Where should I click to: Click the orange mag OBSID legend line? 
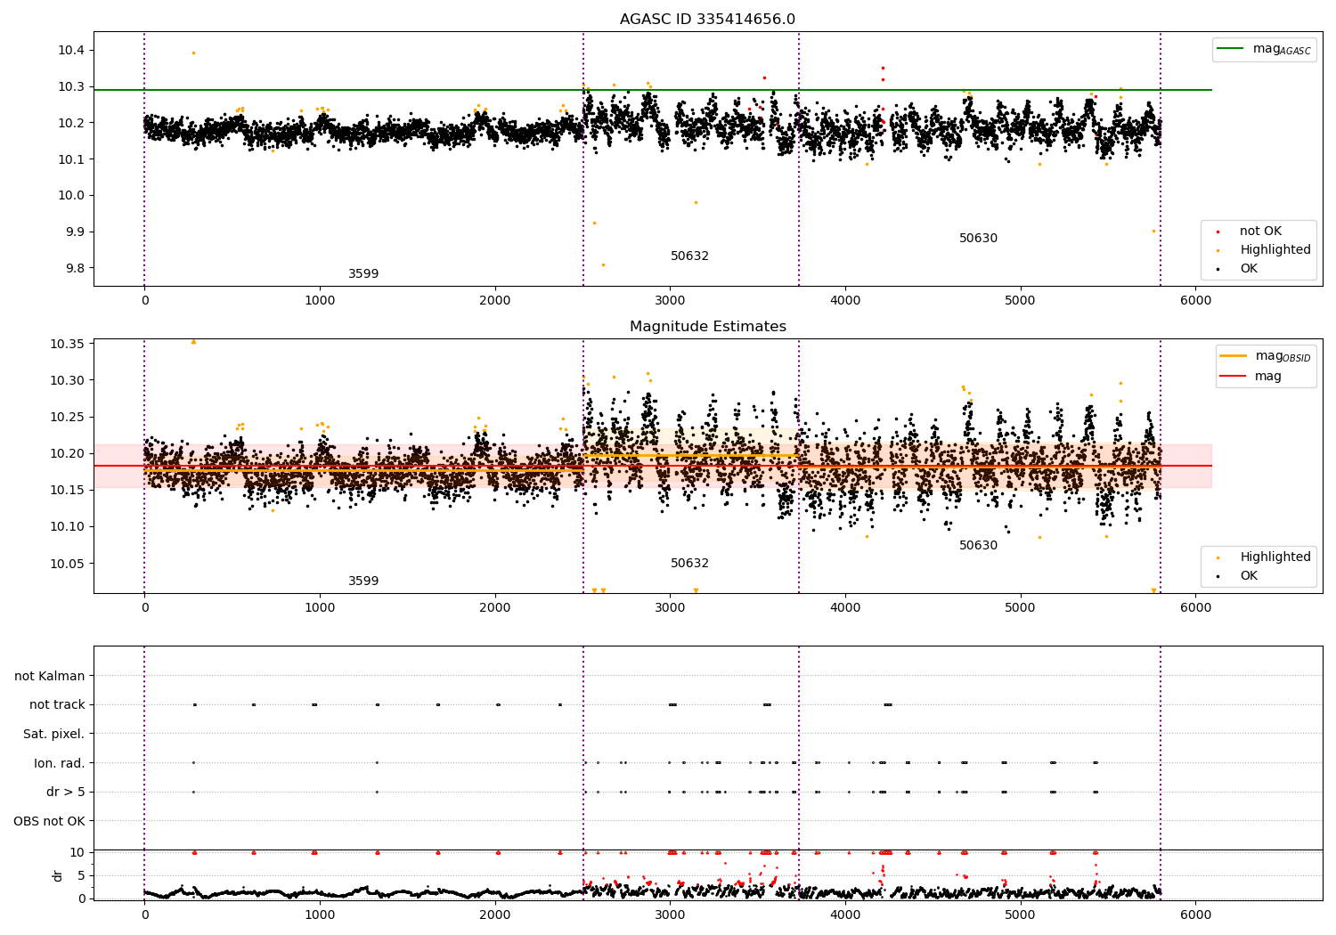[1233, 356]
